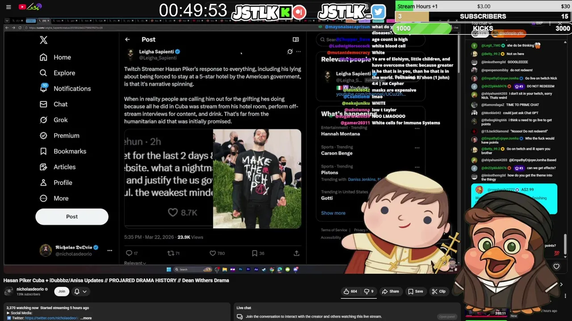Open Nicholas DeOrio account options dots
The width and height of the screenshot is (572, 321).
pyautogui.click(x=109, y=251)
